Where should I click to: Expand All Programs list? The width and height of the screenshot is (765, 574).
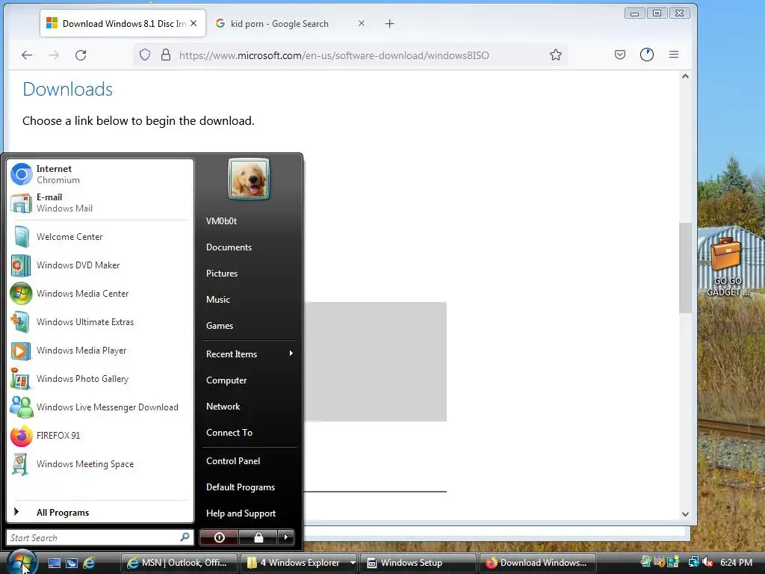(x=100, y=512)
